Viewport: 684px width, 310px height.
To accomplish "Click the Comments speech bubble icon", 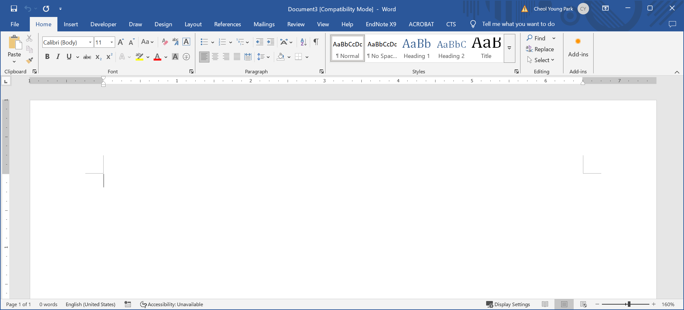I will pyautogui.click(x=672, y=24).
